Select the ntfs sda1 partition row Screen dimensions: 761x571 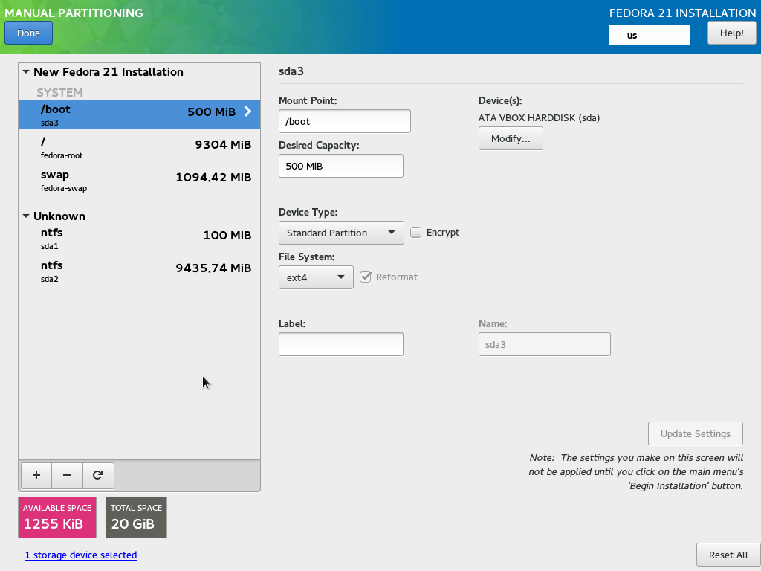point(139,239)
